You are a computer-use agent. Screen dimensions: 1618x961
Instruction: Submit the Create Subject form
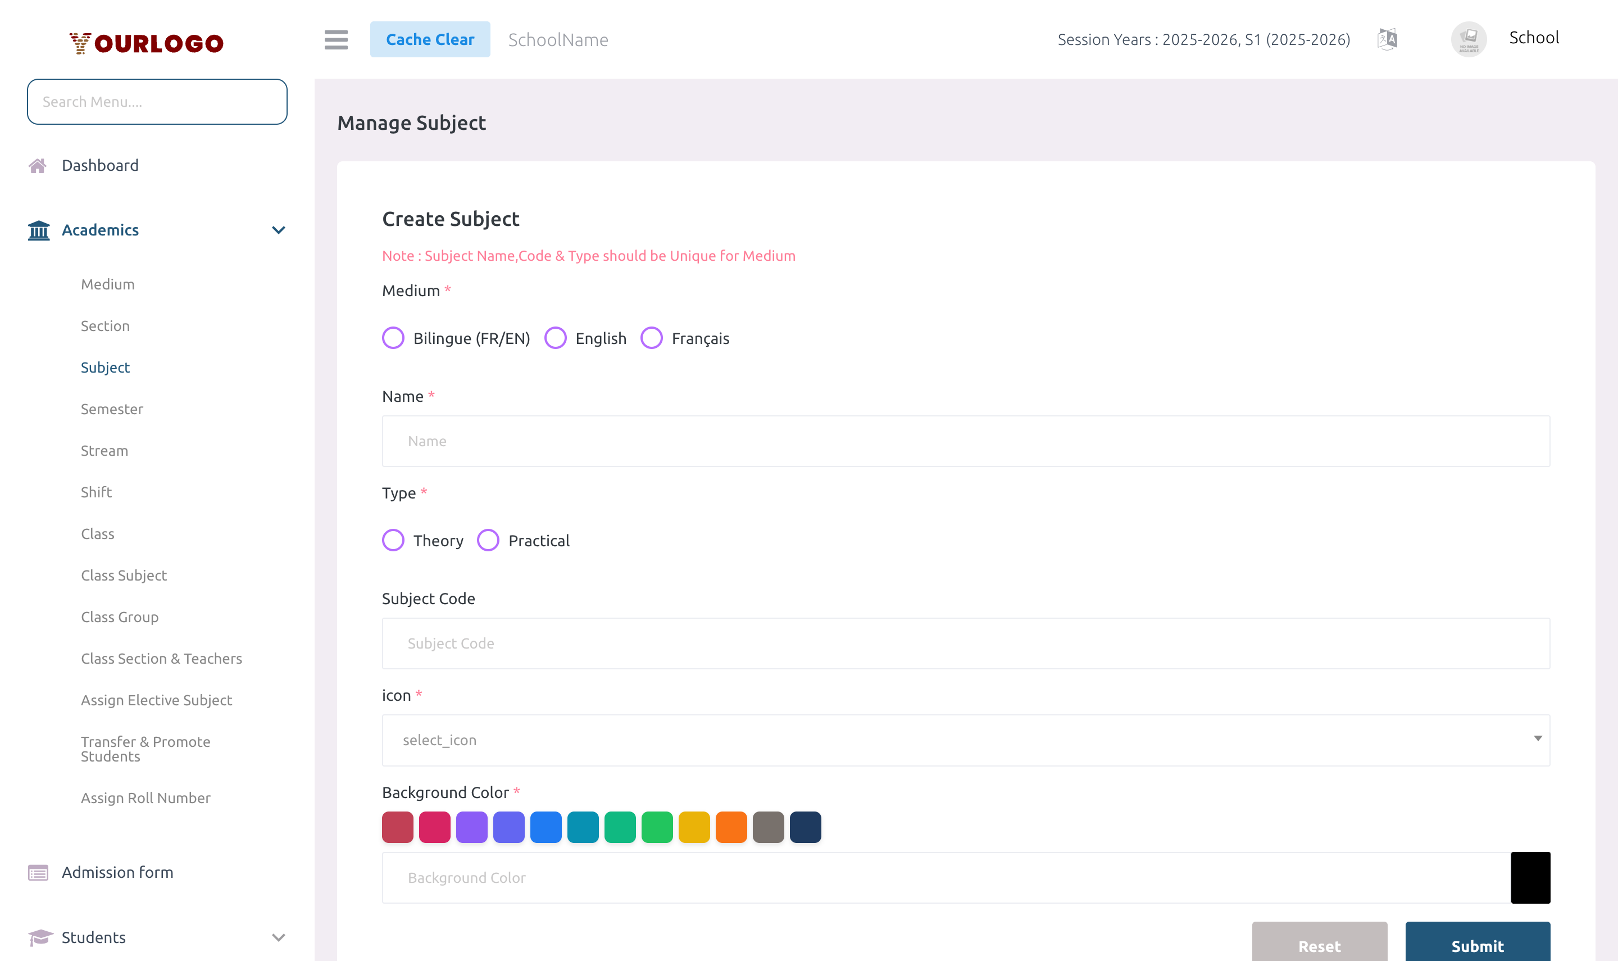1478,945
